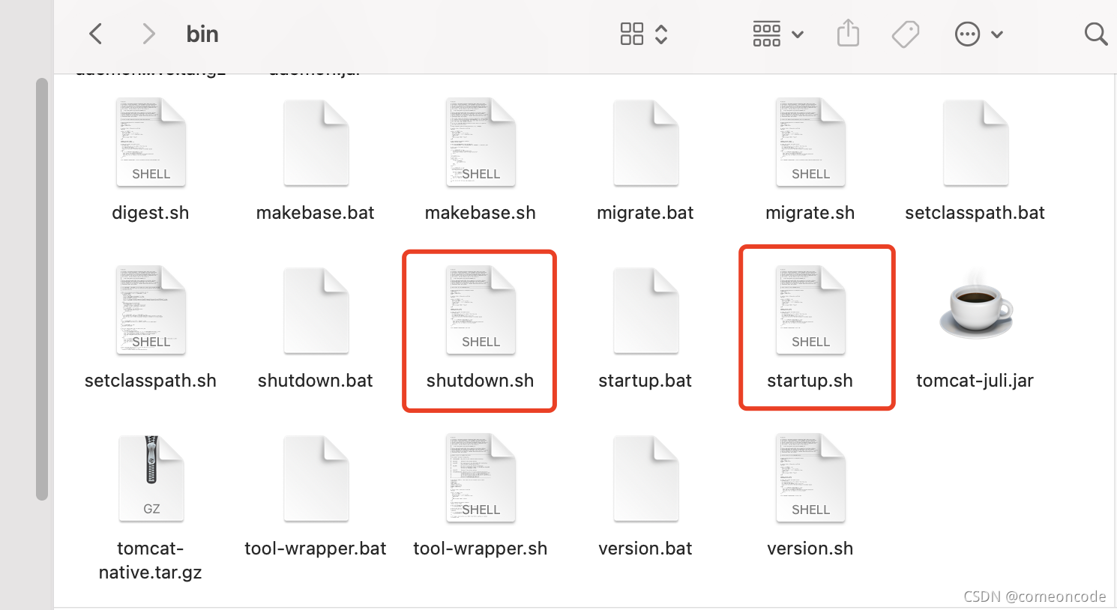Screen dimensions: 1117x610
Task: Go back with the left chevron
Action: 95,34
